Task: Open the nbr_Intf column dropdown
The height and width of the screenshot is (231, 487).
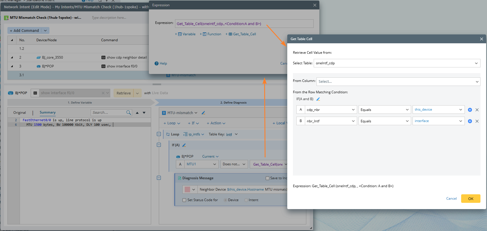Action: point(331,121)
